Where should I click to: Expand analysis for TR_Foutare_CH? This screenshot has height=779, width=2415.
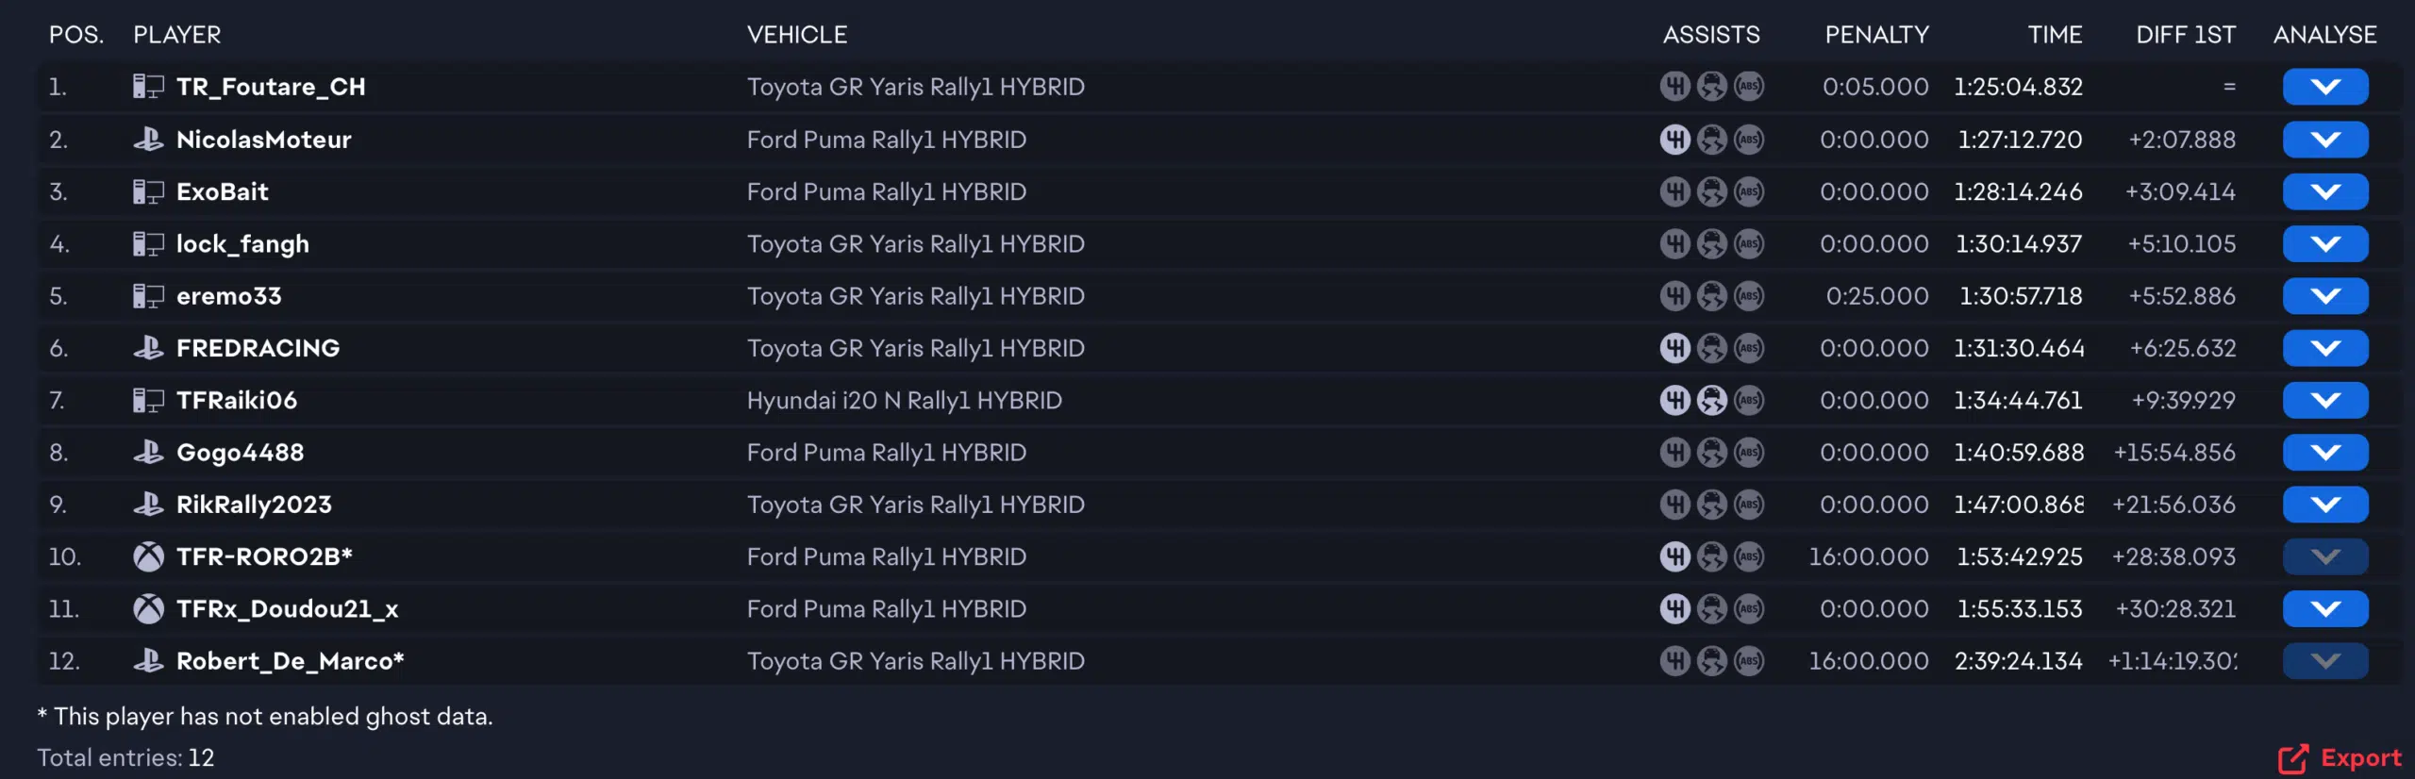click(2324, 87)
